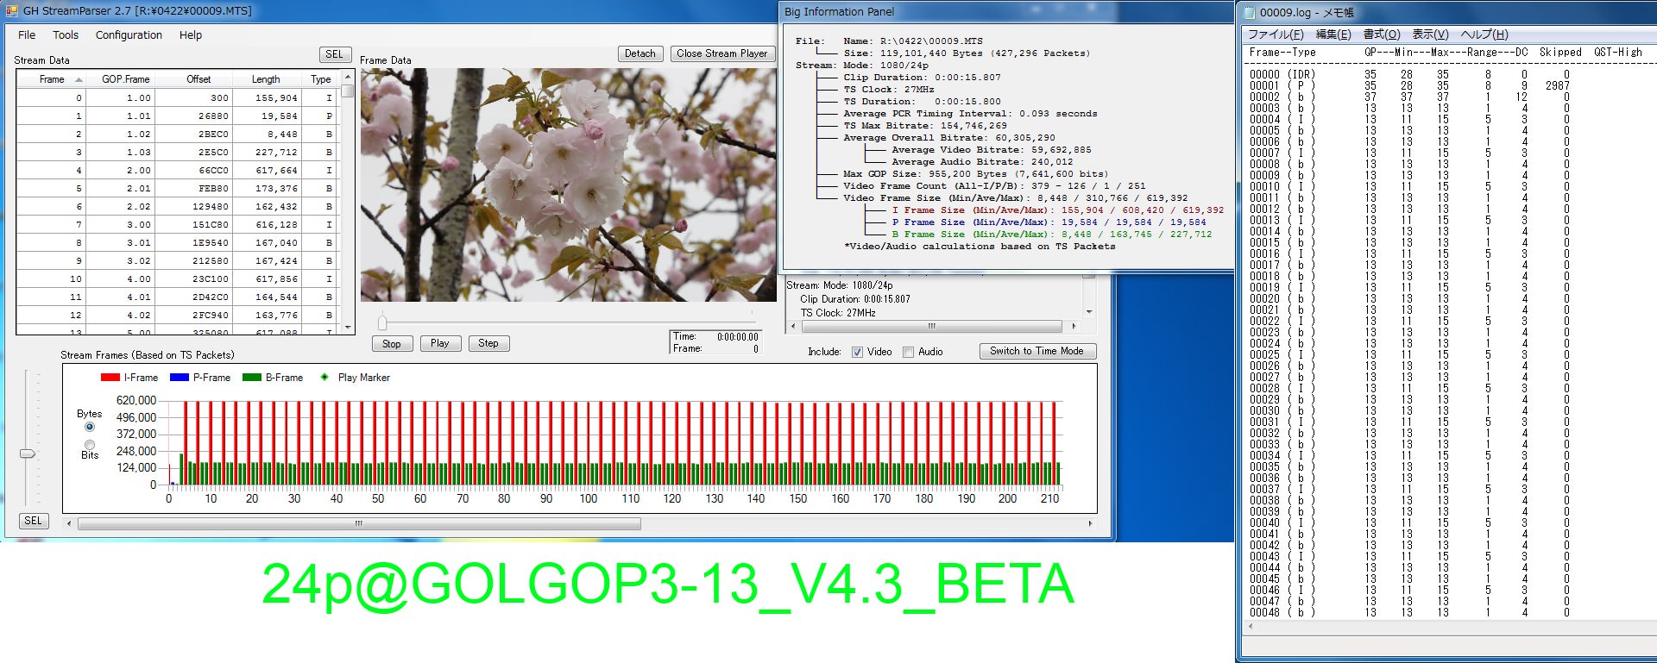Click the Detach button

click(639, 53)
